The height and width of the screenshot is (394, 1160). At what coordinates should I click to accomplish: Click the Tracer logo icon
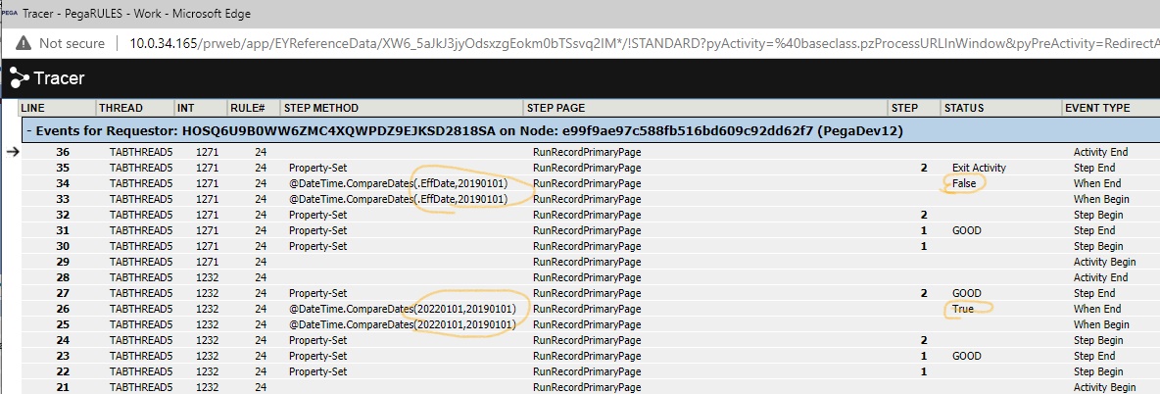(x=19, y=77)
